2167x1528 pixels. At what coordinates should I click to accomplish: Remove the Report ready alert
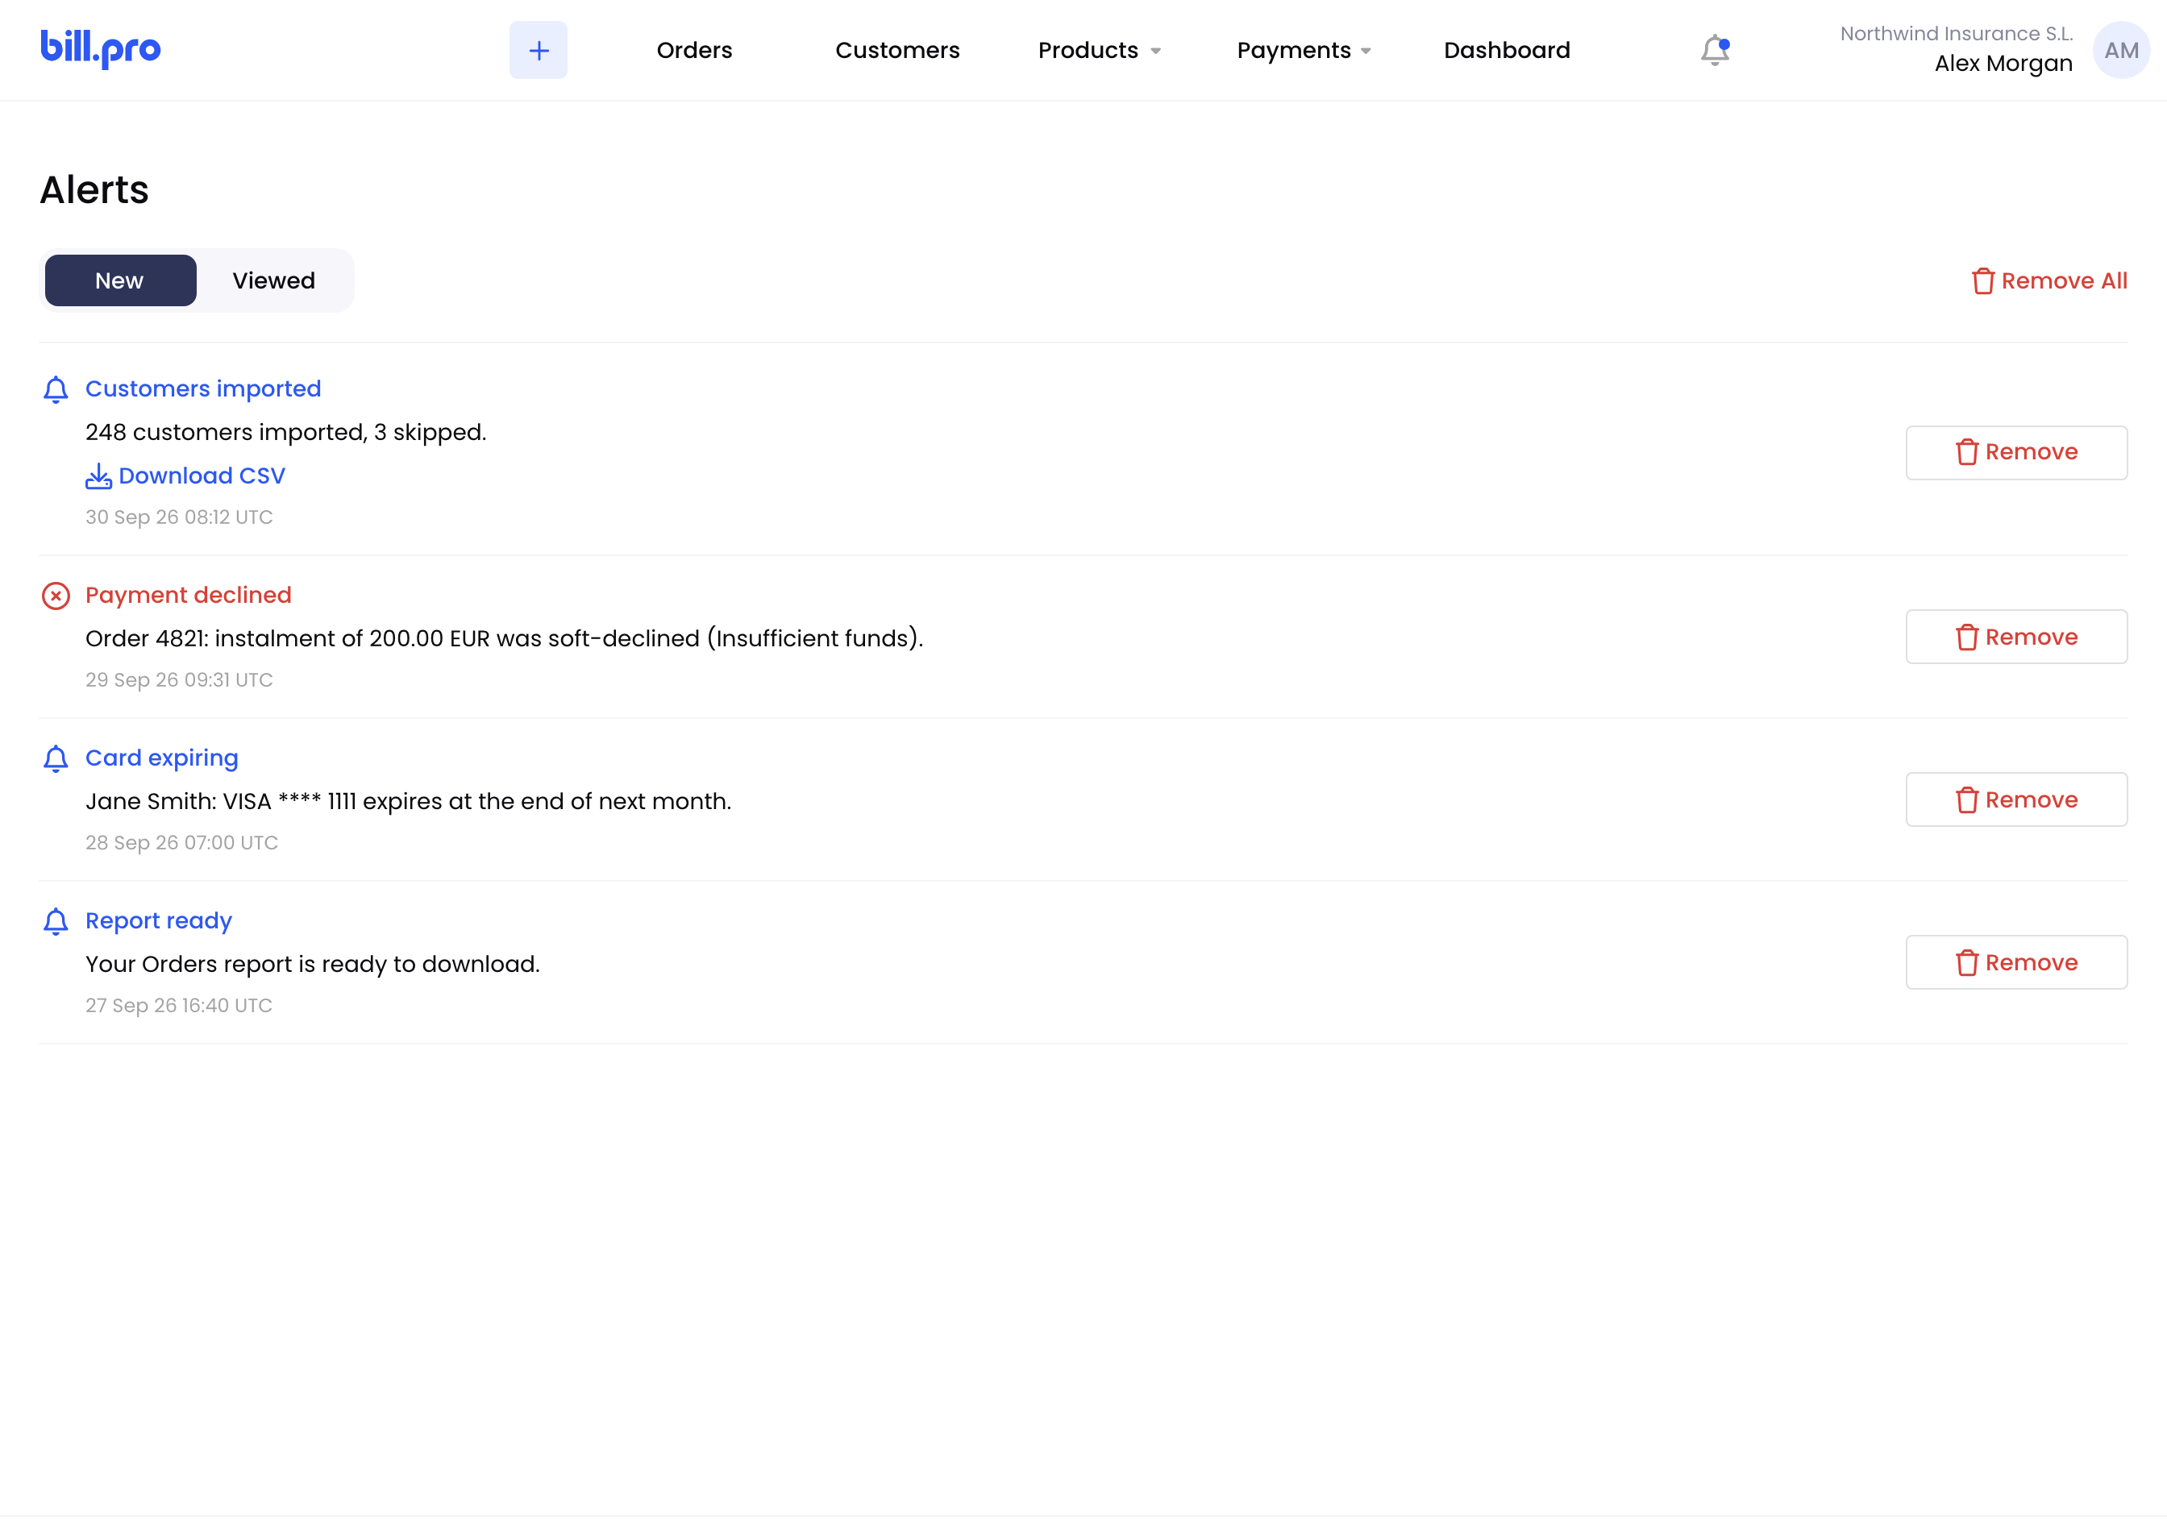click(x=2016, y=963)
